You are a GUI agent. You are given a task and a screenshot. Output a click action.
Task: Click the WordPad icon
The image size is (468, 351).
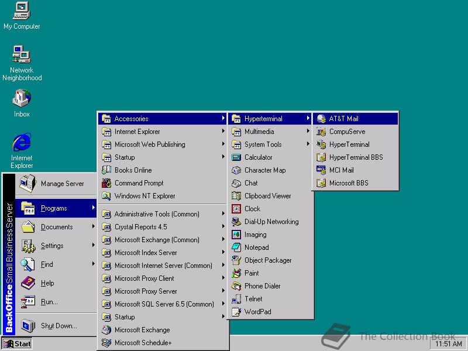(x=236, y=312)
